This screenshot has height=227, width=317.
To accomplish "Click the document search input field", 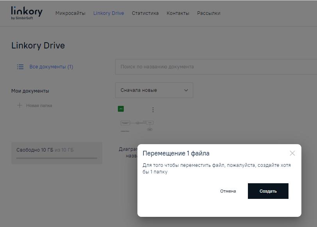I will tap(195, 66).
